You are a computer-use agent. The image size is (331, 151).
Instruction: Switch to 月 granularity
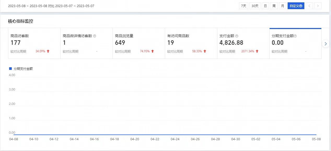[282, 6]
